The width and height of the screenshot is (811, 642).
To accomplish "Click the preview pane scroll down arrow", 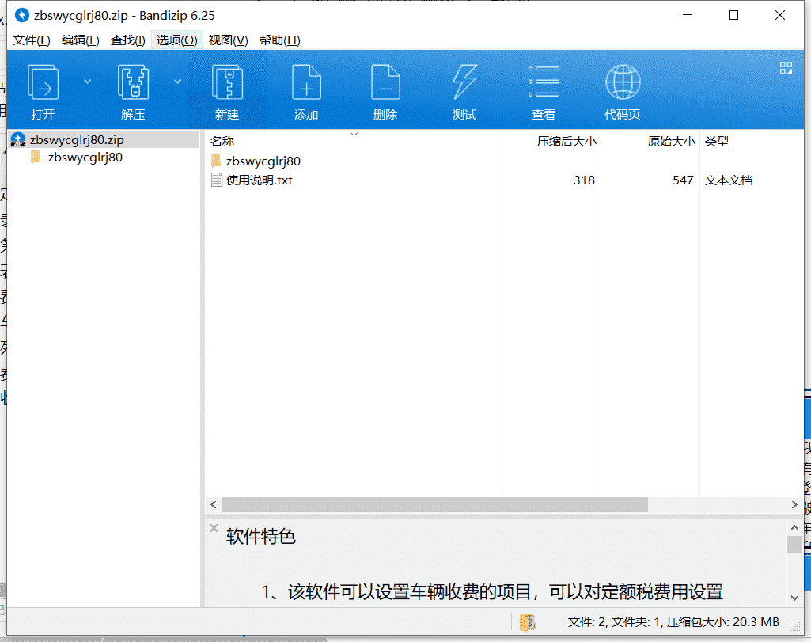I will pyautogui.click(x=794, y=598).
